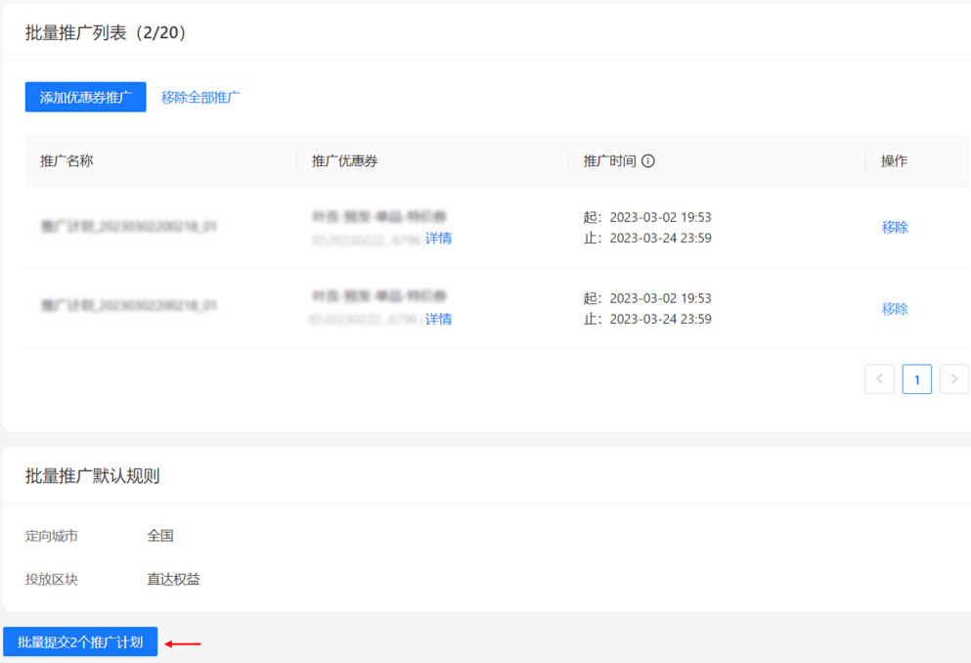Click the 推广优惠券 column header
Screen dimensions: 971x663
(x=345, y=161)
